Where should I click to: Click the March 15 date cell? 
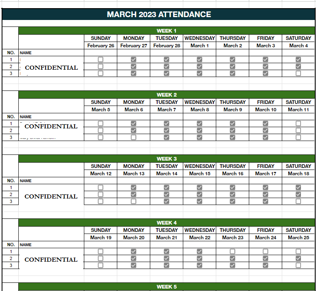(200, 174)
